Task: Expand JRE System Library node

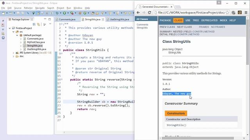Action: [13, 53]
